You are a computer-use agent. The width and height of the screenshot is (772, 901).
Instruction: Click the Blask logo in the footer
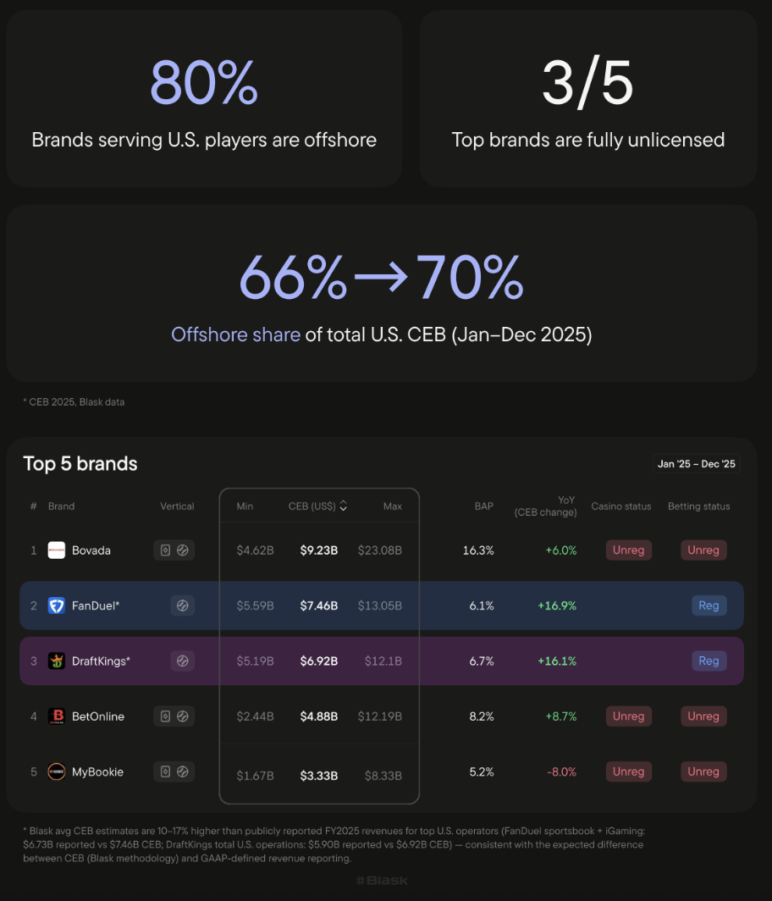[382, 881]
